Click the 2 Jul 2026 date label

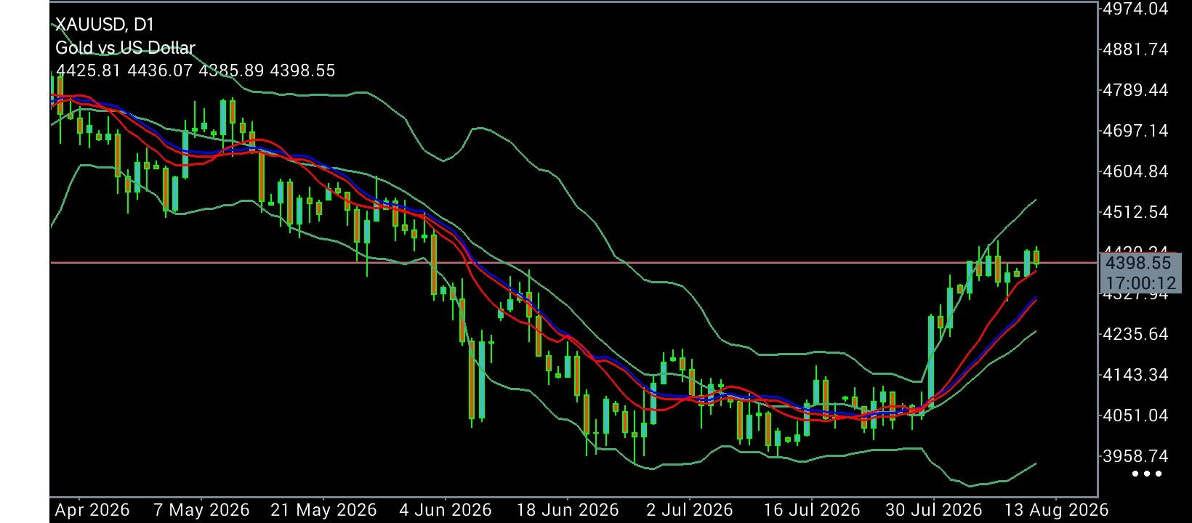tap(689, 510)
